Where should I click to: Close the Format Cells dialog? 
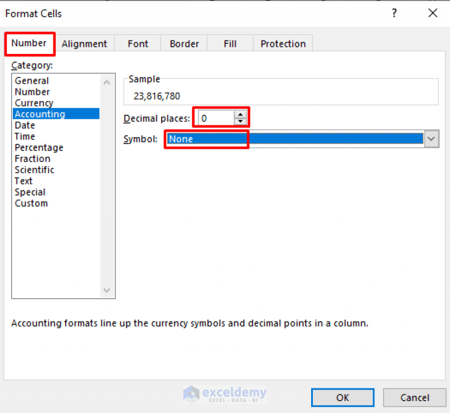point(433,13)
